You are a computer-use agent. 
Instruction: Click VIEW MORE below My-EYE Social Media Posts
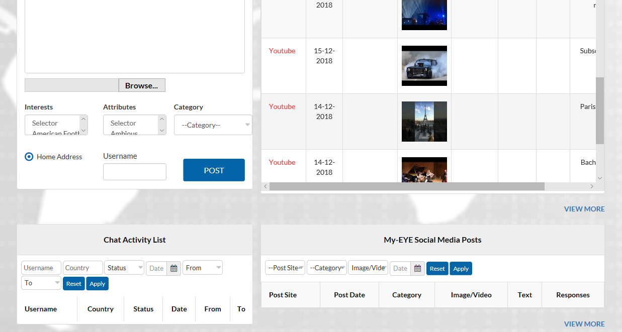click(x=584, y=324)
